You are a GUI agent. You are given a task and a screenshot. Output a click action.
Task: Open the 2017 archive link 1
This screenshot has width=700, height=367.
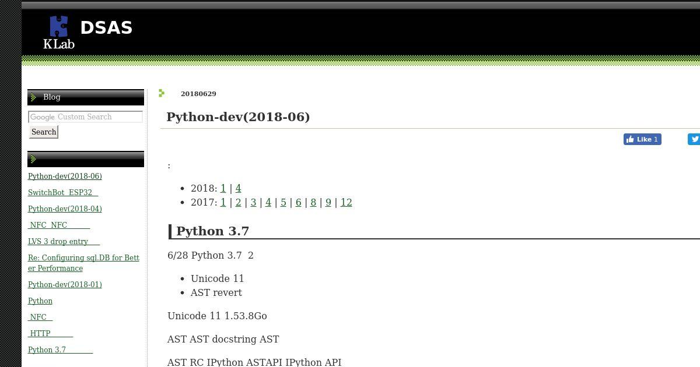(x=223, y=203)
